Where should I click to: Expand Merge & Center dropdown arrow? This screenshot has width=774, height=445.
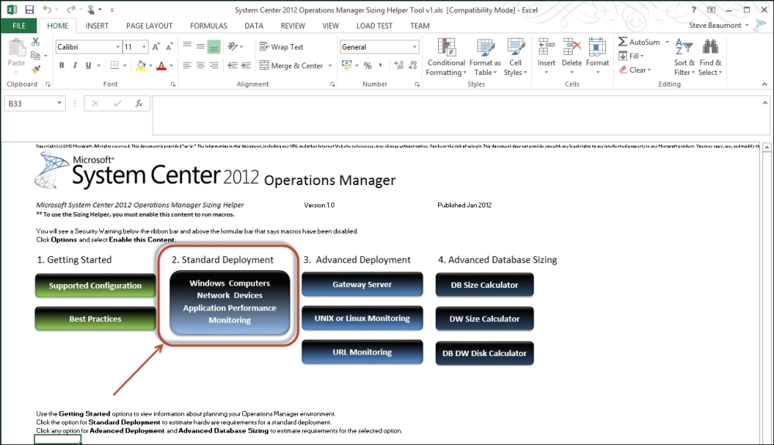(330, 66)
